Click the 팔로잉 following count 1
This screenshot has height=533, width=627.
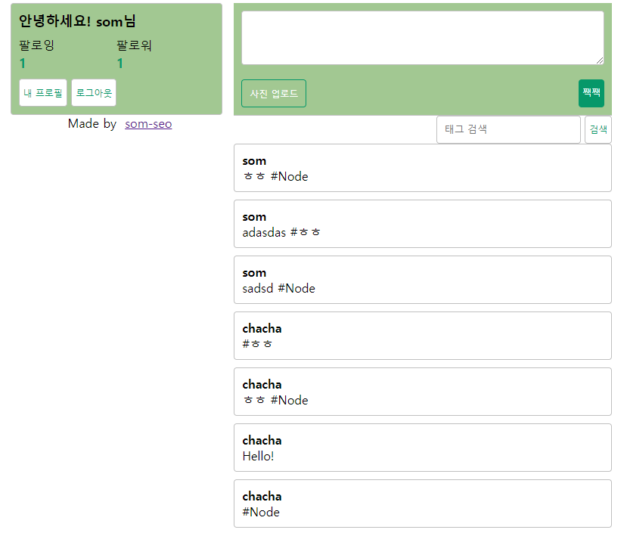pyautogui.click(x=21, y=64)
